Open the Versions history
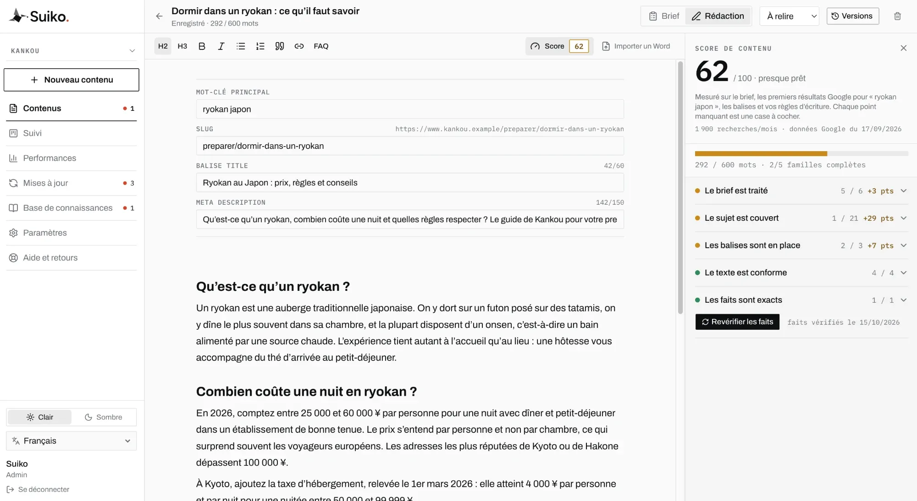This screenshot has width=917, height=501. 853,16
